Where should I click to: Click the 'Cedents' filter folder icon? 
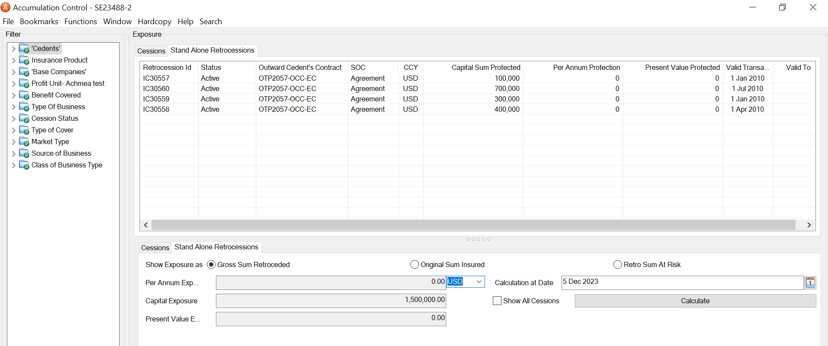coord(24,49)
